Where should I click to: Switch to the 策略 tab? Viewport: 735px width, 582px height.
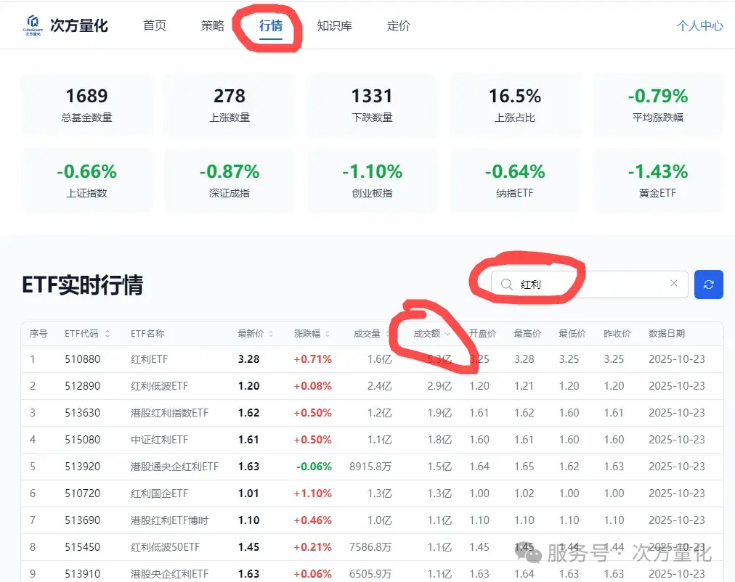pos(213,25)
